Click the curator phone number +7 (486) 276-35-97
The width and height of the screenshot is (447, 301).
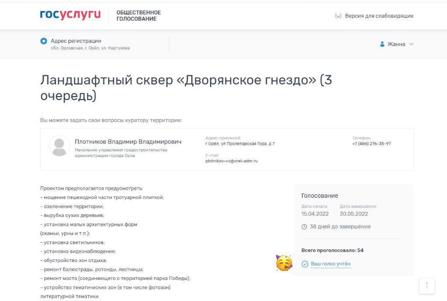point(371,143)
